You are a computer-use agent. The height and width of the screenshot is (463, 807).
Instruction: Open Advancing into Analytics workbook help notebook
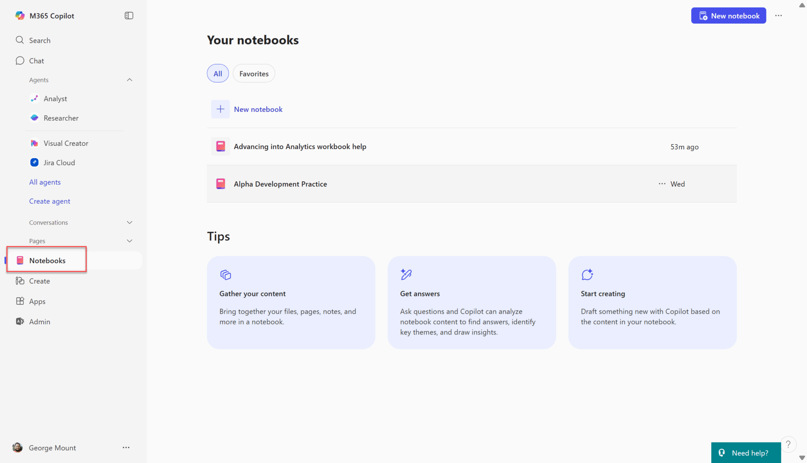300,147
